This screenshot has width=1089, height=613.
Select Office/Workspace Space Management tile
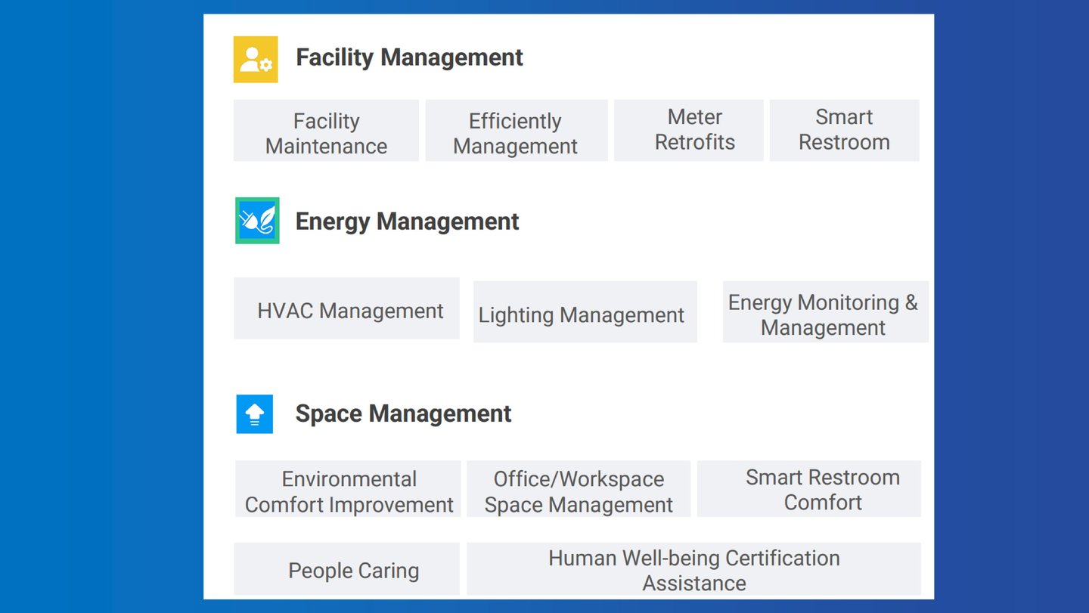[x=579, y=489]
